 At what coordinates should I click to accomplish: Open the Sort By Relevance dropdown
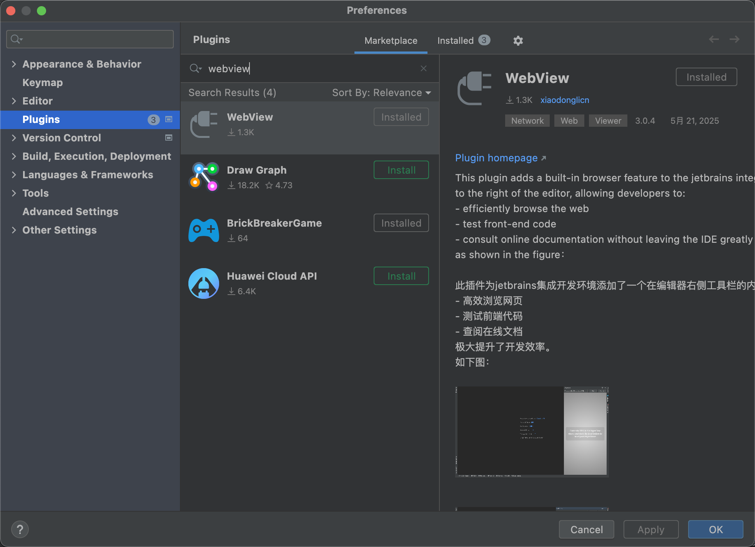tap(381, 93)
